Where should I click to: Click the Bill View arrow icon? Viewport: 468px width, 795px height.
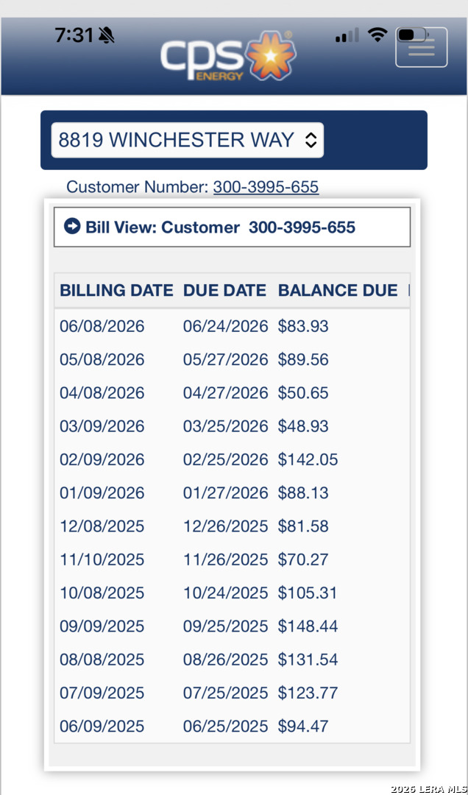(72, 226)
